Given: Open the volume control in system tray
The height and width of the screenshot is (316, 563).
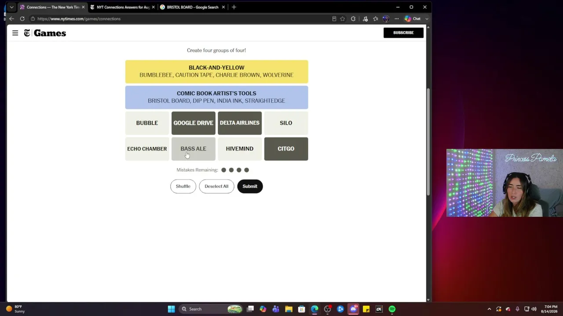Looking at the screenshot, I should click(x=535, y=309).
